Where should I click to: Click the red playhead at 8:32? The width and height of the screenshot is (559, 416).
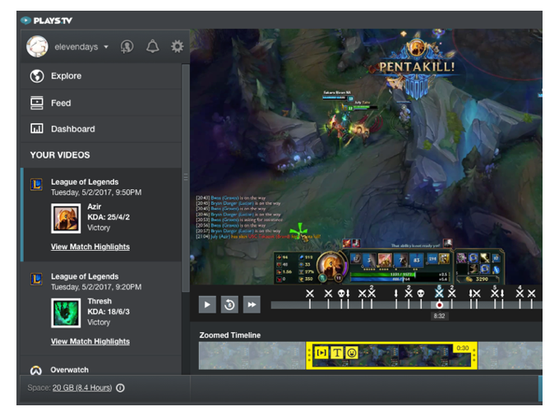click(439, 305)
